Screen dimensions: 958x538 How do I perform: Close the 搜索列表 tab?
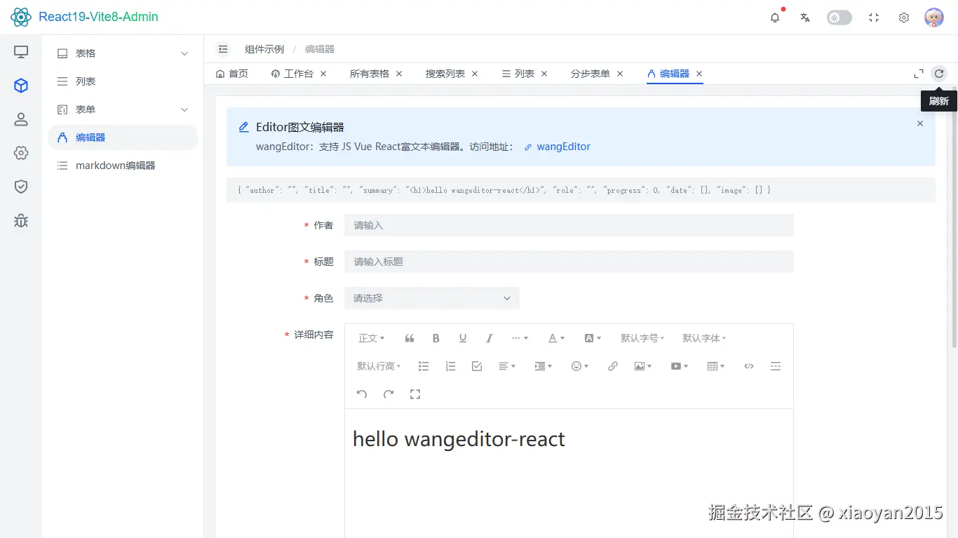pos(475,74)
